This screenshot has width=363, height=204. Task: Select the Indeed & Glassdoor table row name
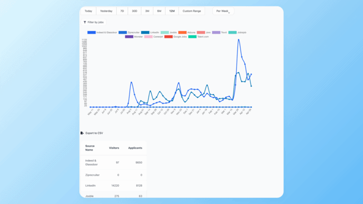tap(91, 162)
